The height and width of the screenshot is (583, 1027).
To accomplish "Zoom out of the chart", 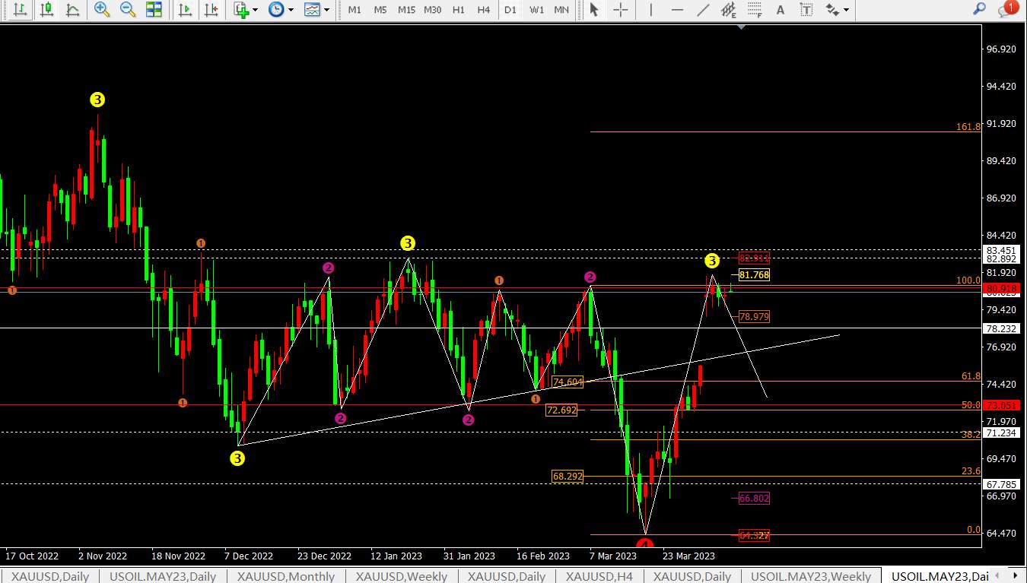I will pyautogui.click(x=128, y=10).
